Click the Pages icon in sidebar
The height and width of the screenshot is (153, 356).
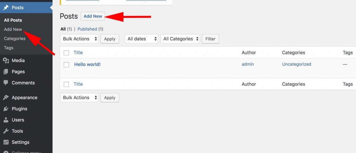[x=6, y=72]
